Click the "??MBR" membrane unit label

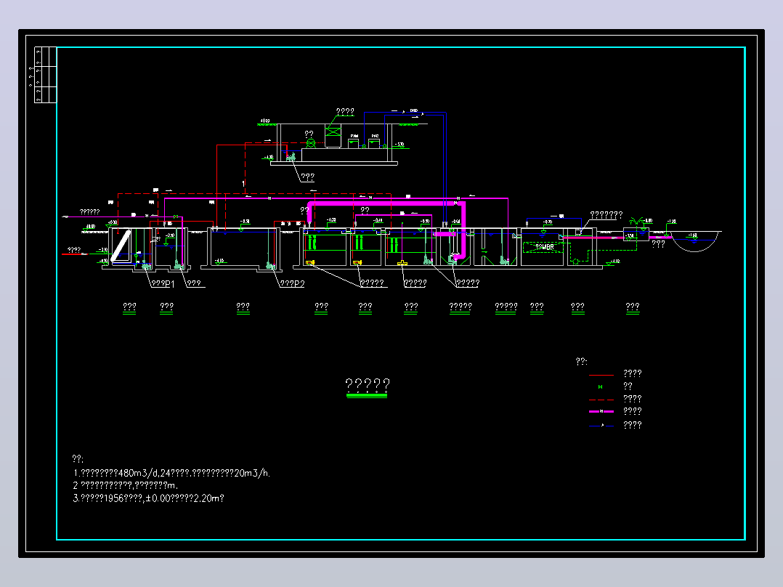[544, 247]
